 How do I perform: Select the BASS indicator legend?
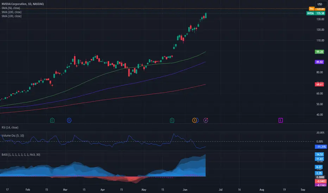pos(21,155)
